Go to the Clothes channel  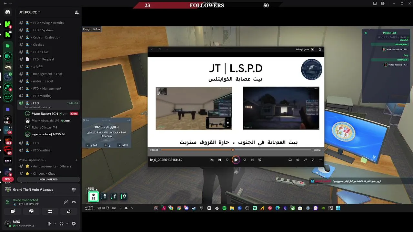click(48, 45)
